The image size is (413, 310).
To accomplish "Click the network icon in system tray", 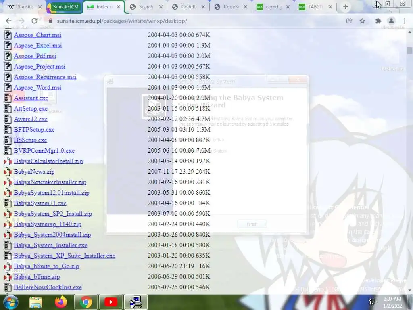I will click(372, 302).
